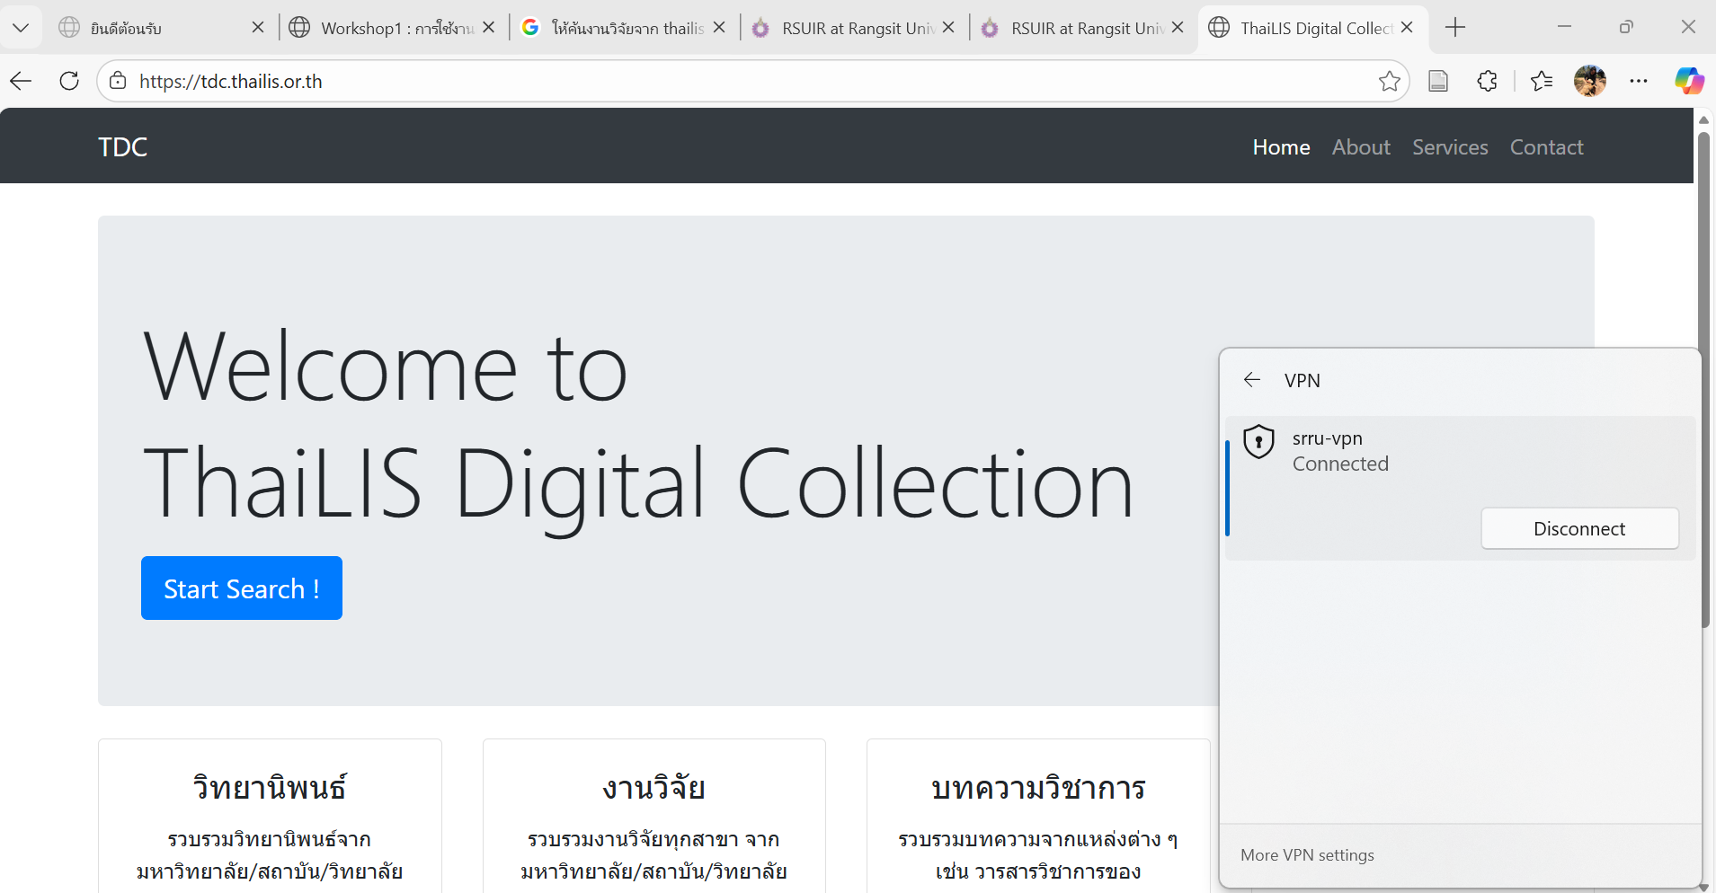Image resolution: width=1716 pixels, height=893 pixels.
Task: Bookmark this page with the star icon
Action: pos(1389,81)
